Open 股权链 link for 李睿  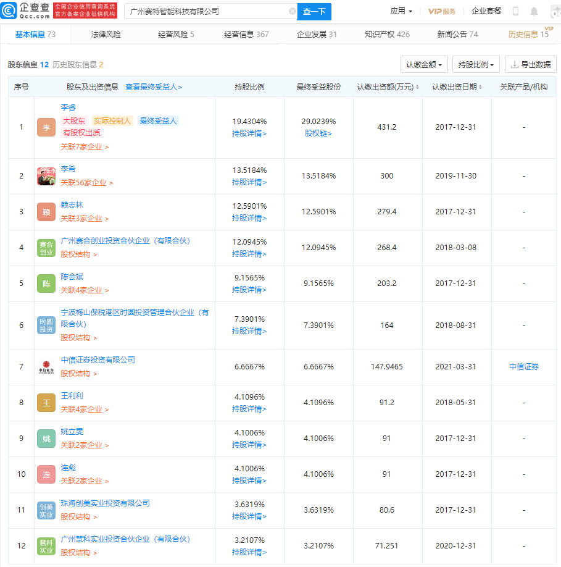tap(318, 133)
